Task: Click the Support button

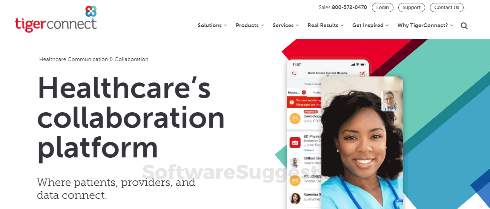Action: [x=412, y=8]
